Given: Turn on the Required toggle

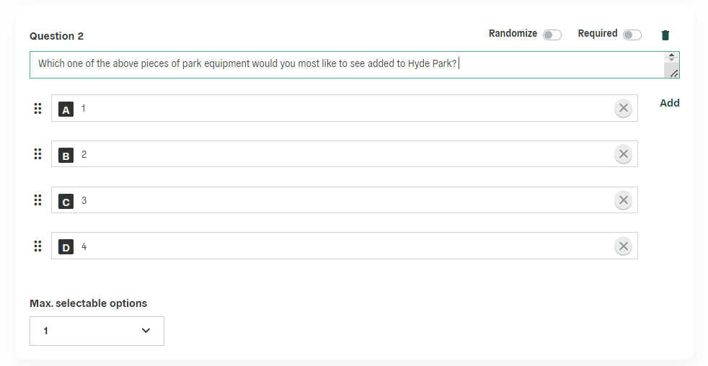Looking at the screenshot, I should (x=632, y=35).
